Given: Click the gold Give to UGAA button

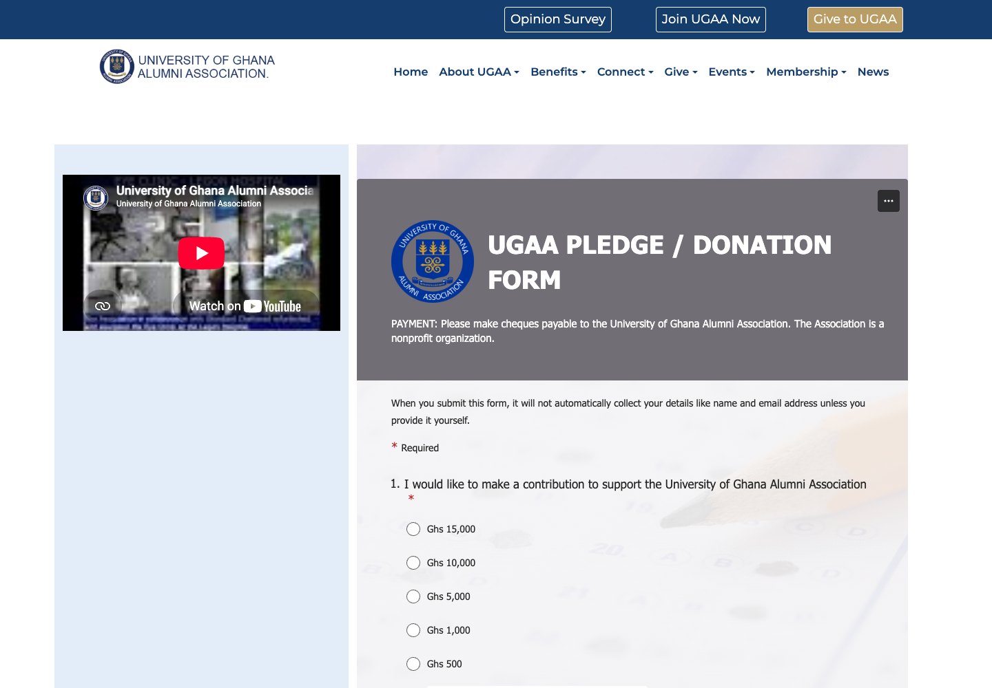Looking at the screenshot, I should (x=855, y=19).
